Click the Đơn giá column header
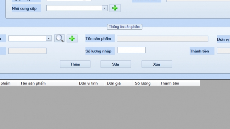This screenshot has width=230, height=129. (x=119, y=83)
